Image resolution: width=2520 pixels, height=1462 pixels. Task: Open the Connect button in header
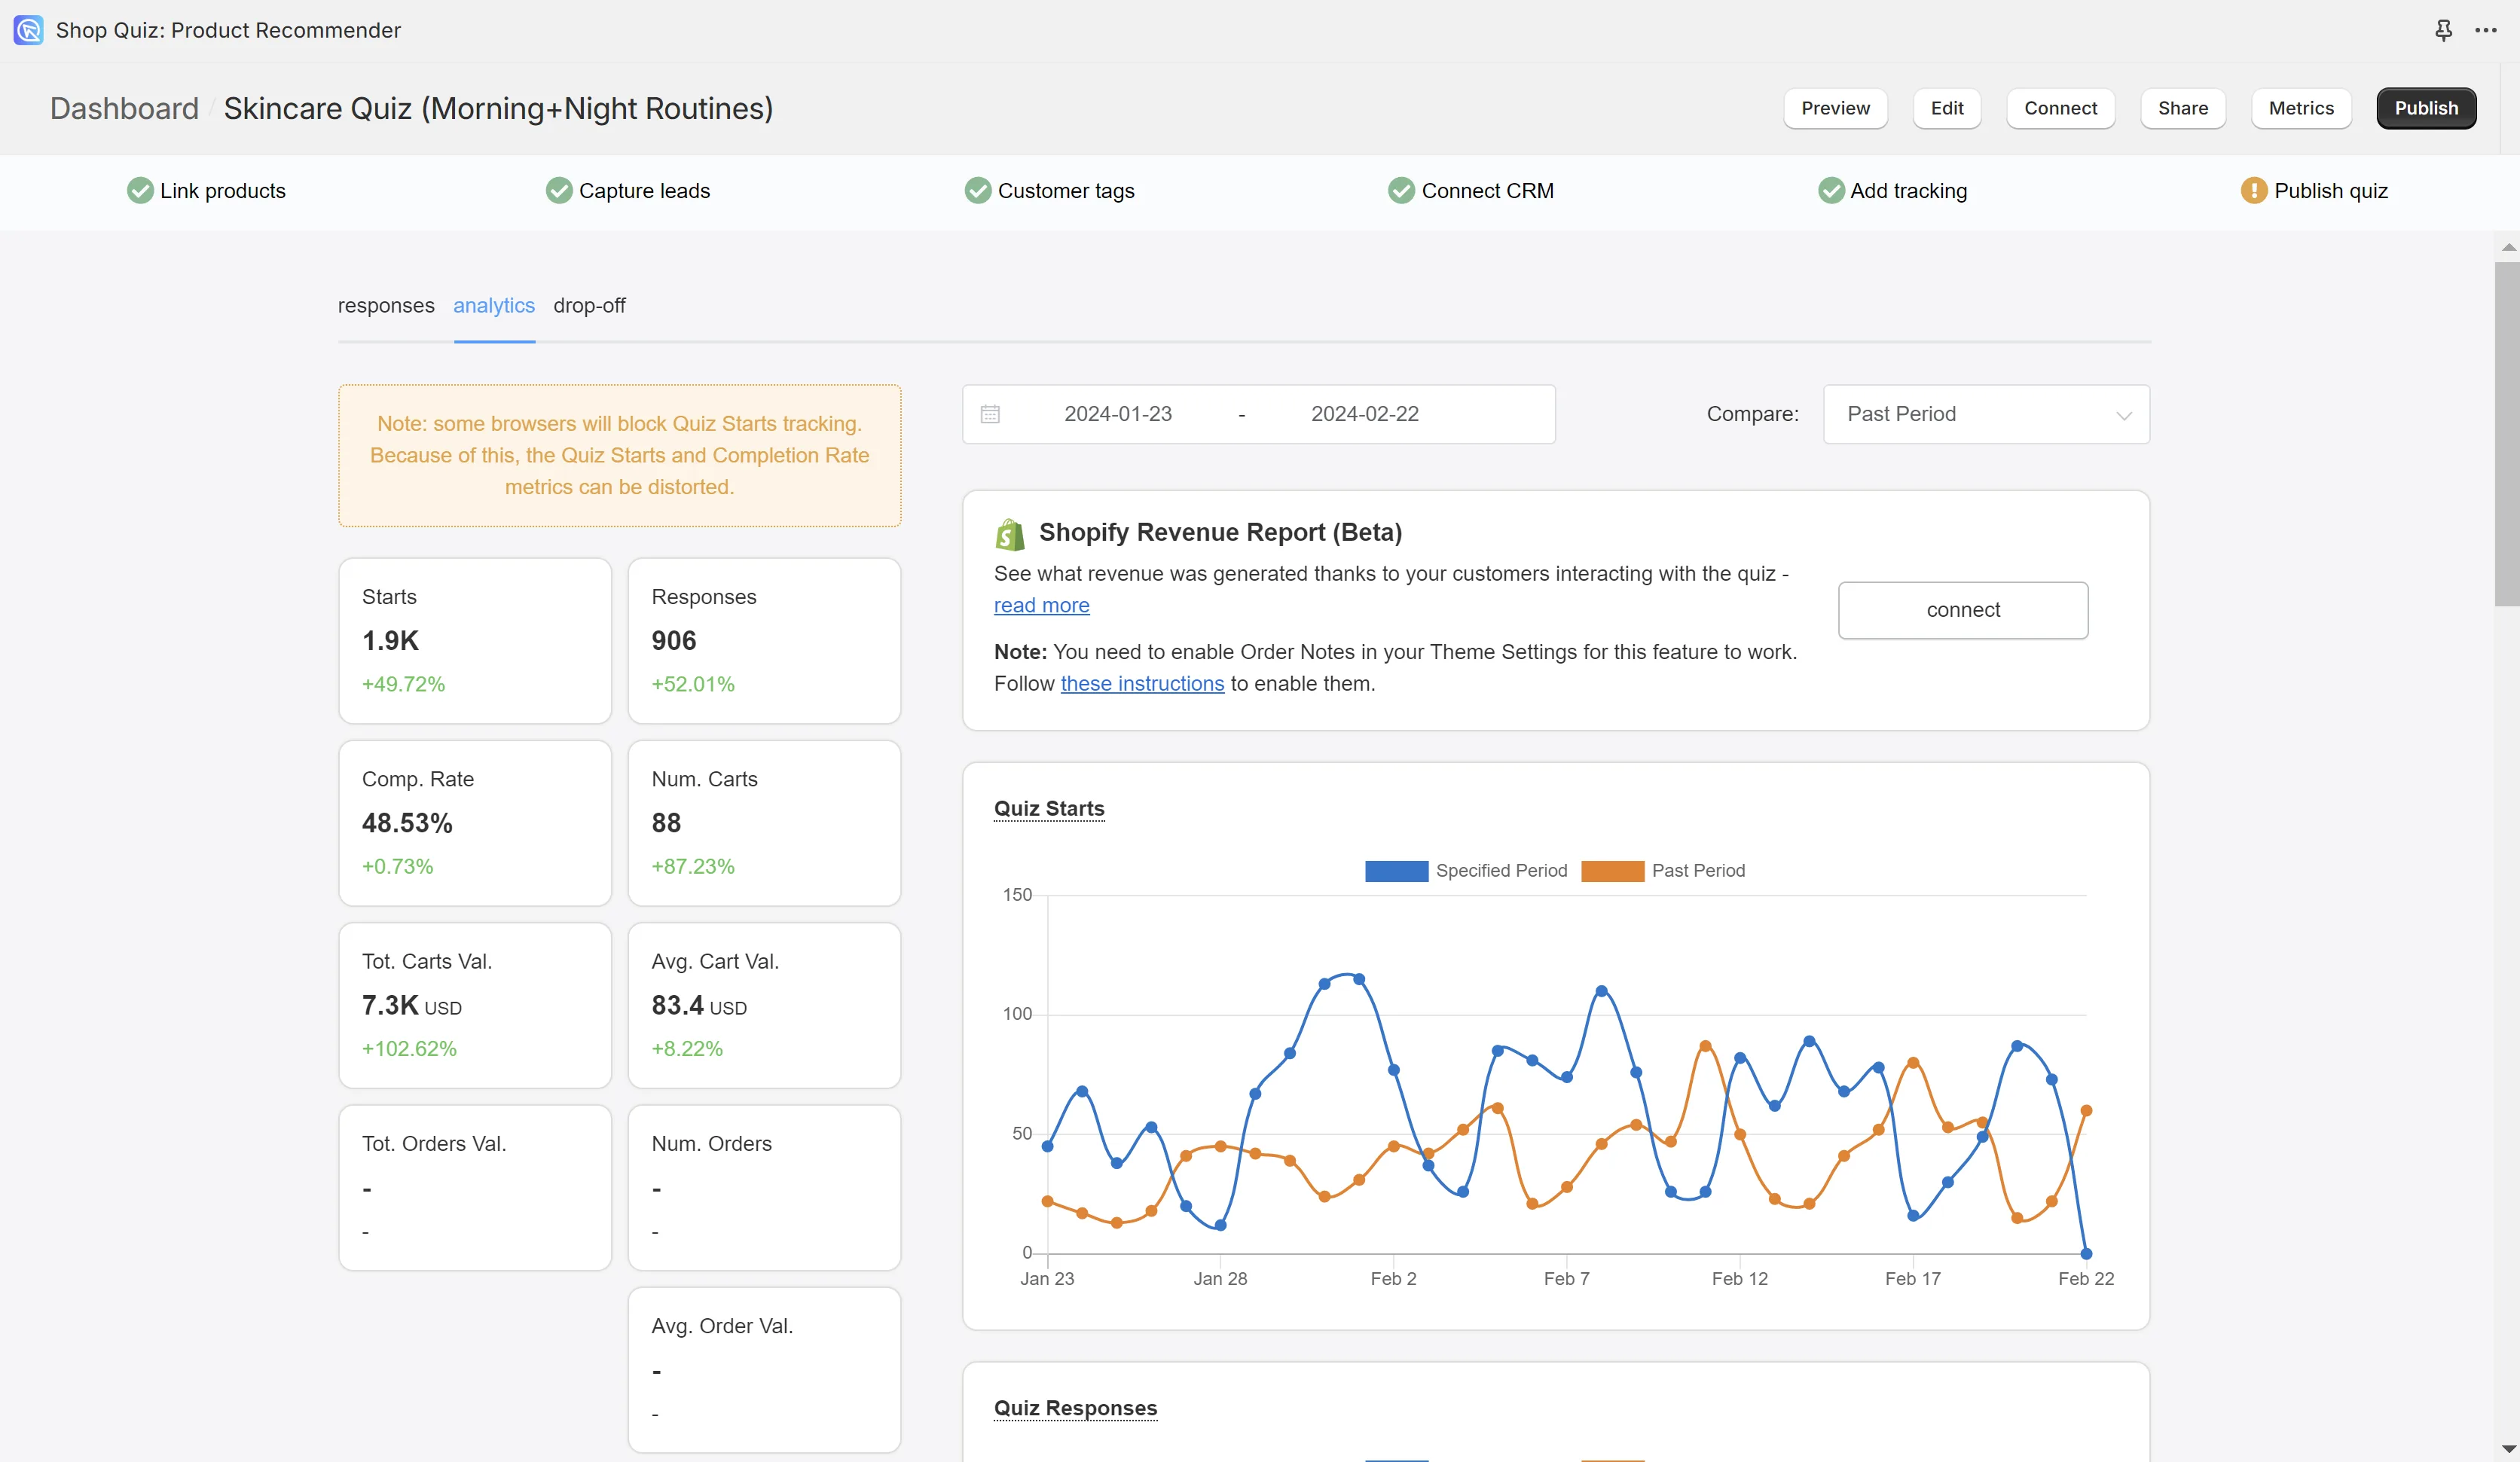click(x=2060, y=108)
